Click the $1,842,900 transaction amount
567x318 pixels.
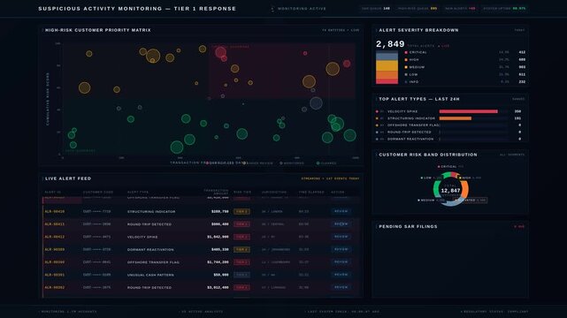pyautogui.click(x=218, y=237)
